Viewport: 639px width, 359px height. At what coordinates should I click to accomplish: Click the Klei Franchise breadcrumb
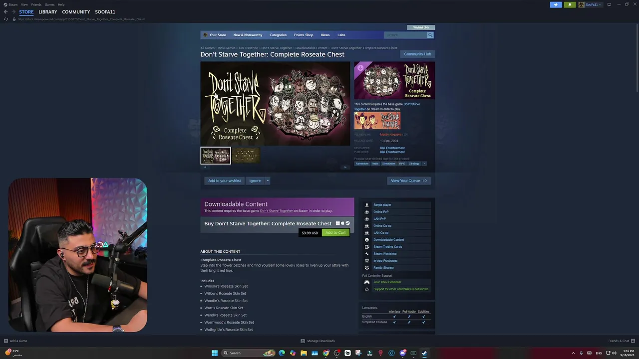pos(248,48)
